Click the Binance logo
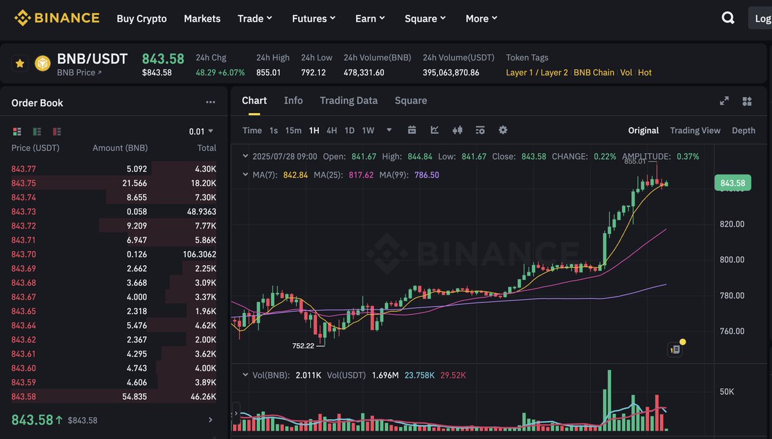772x439 pixels. tap(57, 18)
